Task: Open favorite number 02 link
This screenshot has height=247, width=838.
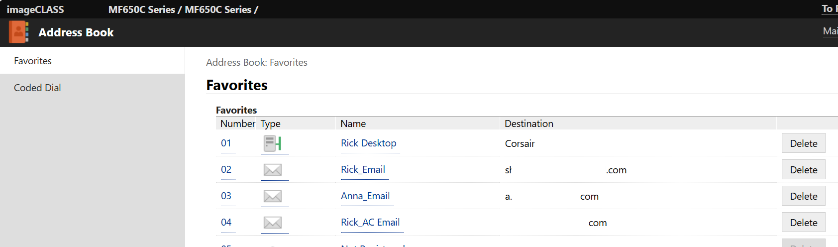Action: coord(226,170)
